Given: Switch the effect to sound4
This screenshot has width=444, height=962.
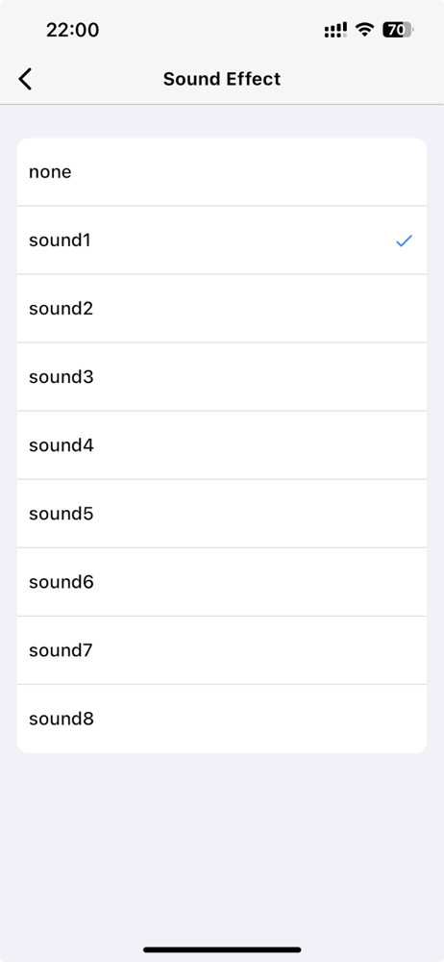Looking at the screenshot, I should tap(222, 445).
